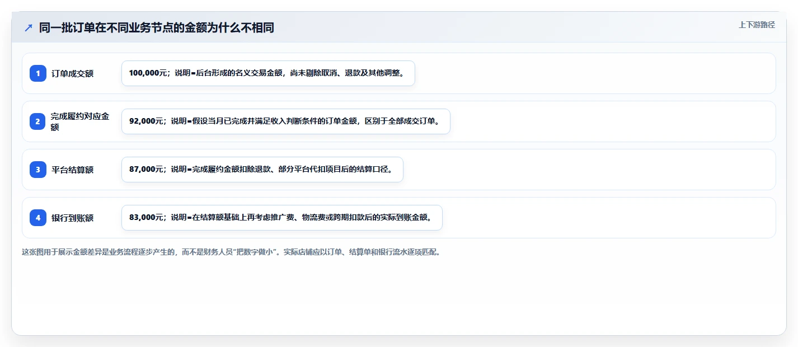Click the title 同一批订单在不同业务节点的金额为什么不相同

point(157,27)
